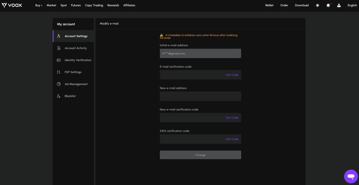This screenshot has width=359, height=185.
Task: Click the Initial e-mail address field
Action: click(x=200, y=53)
